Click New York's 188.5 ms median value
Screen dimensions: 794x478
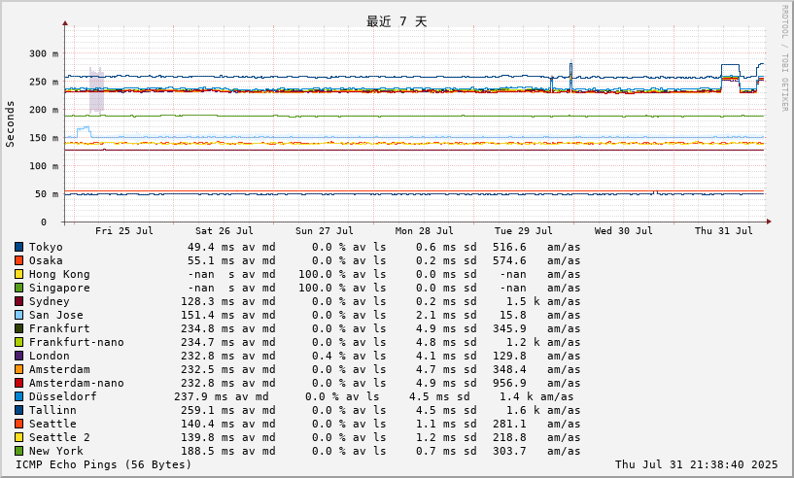click(208, 452)
